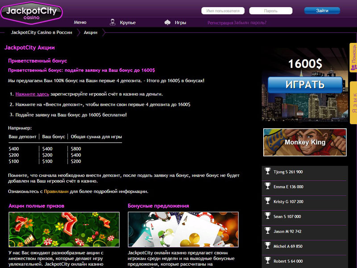
Task: Click the spade icon beside Игры
Action: click(167, 22)
